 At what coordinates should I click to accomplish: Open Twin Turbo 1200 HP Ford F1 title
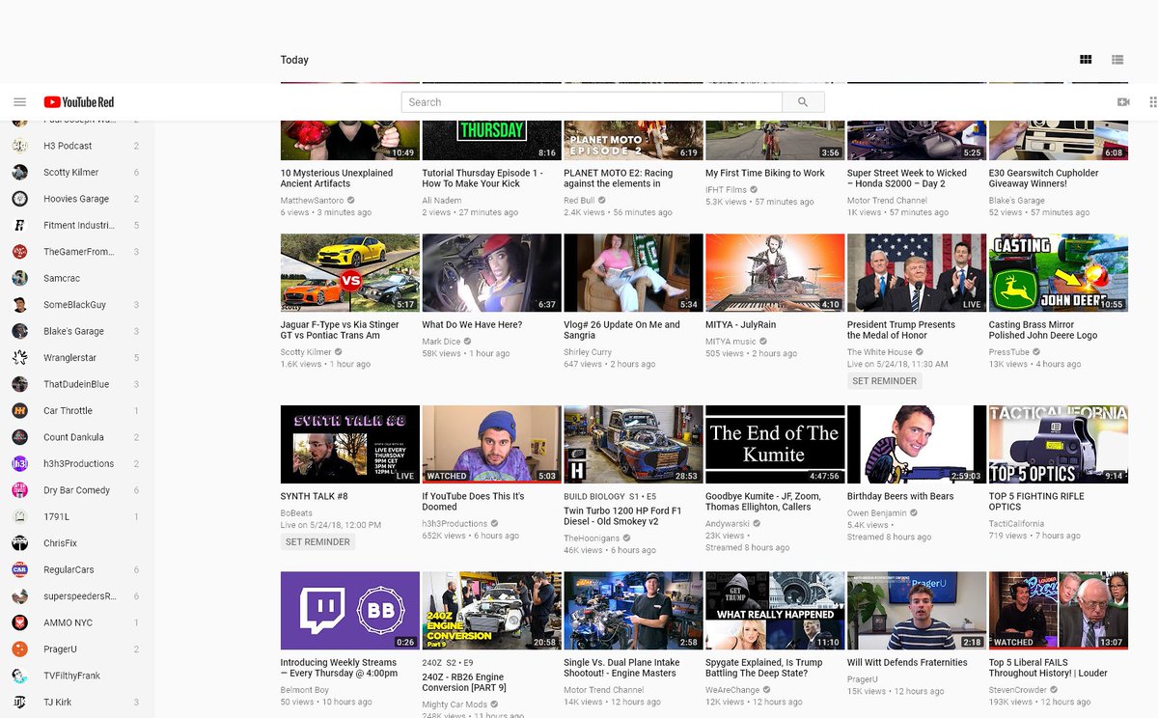(x=622, y=516)
